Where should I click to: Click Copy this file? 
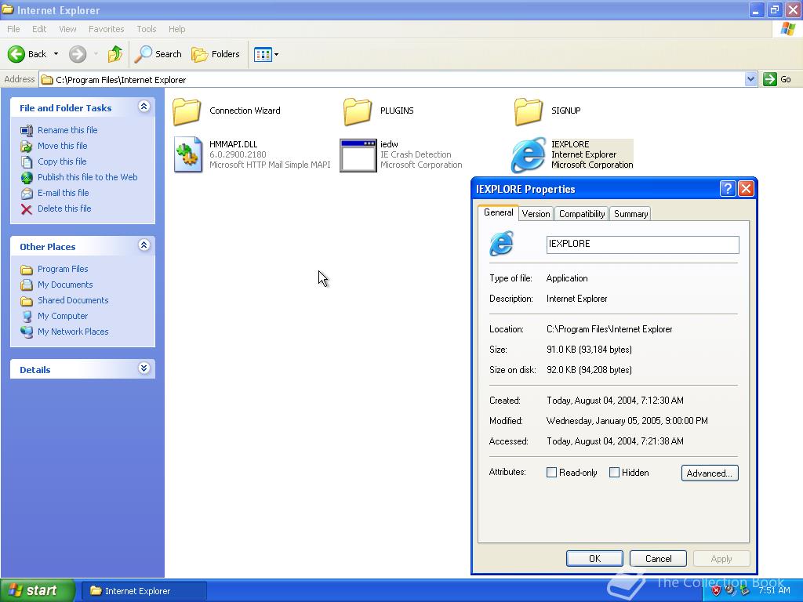[62, 161]
